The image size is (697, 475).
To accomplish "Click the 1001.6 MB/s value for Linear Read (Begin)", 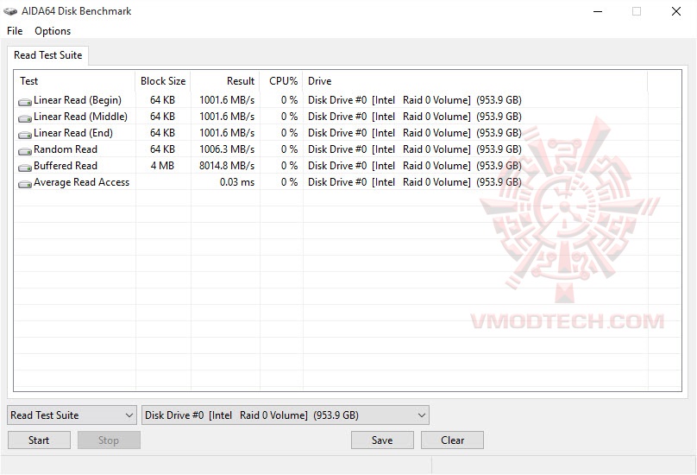I will tap(227, 99).
